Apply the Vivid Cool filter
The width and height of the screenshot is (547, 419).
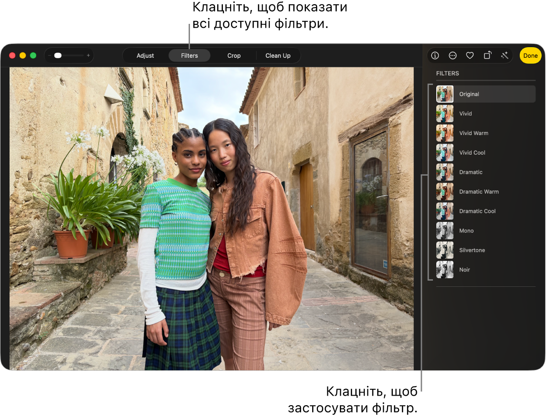[x=485, y=153]
